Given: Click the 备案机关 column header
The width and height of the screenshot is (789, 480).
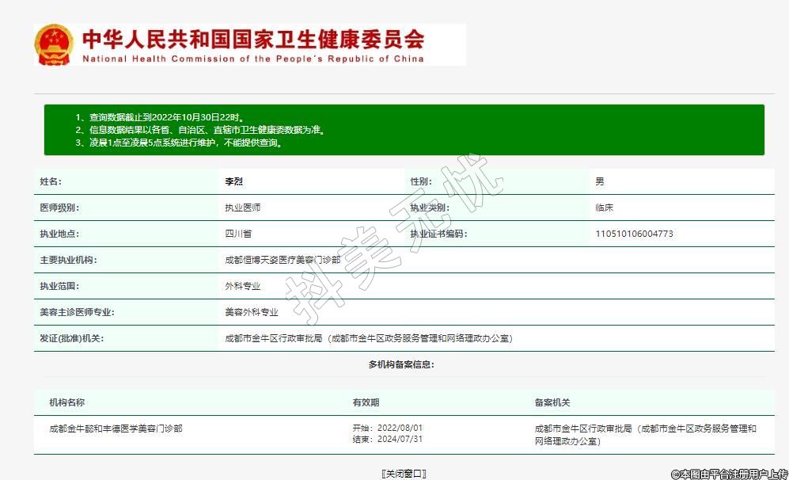Looking at the screenshot, I should 552,402.
